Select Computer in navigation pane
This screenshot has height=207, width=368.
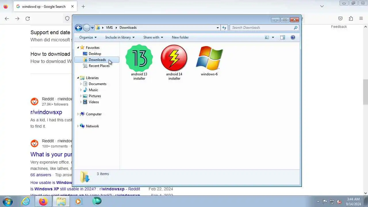pyautogui.click(x=94, y=114)
